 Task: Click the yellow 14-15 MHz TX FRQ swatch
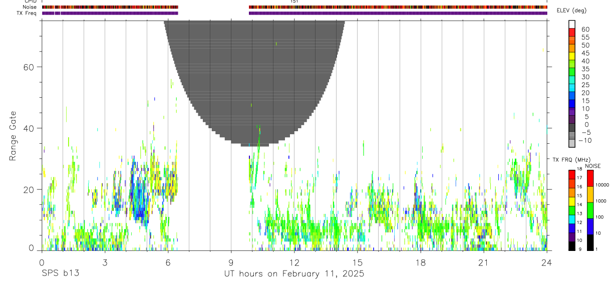pos(572,201)
